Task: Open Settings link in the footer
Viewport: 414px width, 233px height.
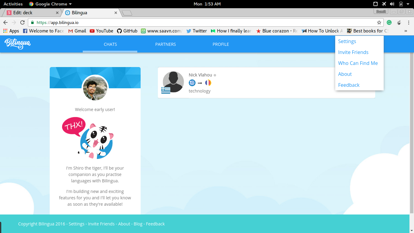Action: [x=77, y=224]
